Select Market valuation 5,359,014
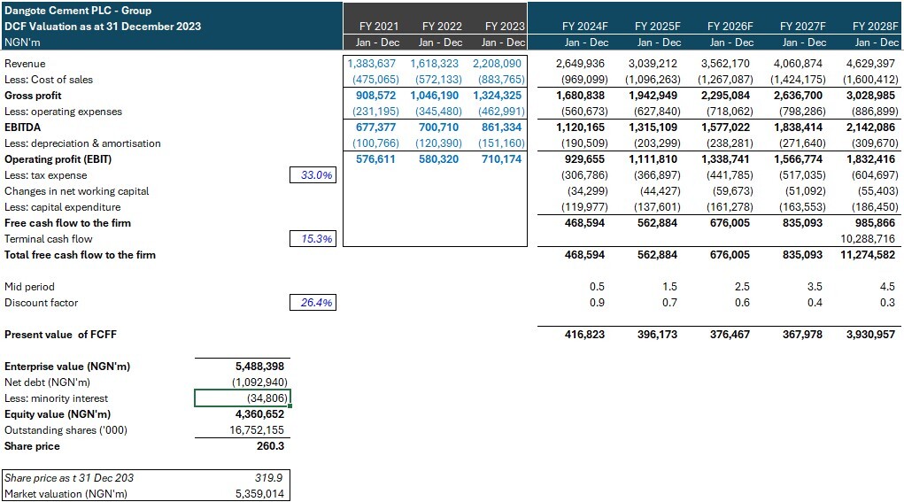The height and width of the screenshot is (502, 904). tap(259, 494)
